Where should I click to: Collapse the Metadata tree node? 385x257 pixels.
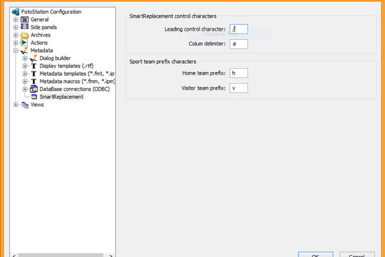tap(15, 50)
